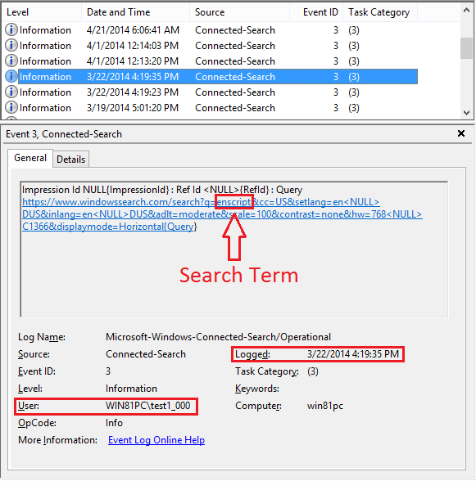Click the Event 3, Connected-Search pane title
The height and width of the screenshot is (481, 476).
(64, 134)
